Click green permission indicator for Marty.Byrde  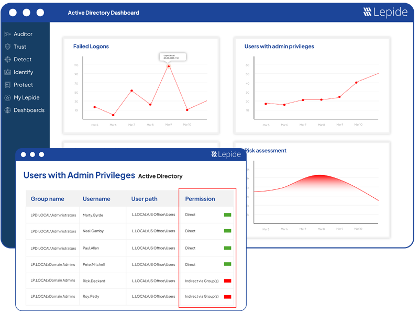tap(227, 215)
